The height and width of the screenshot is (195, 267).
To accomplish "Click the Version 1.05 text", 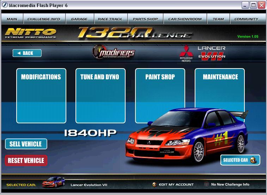I will tap(248, 37).
